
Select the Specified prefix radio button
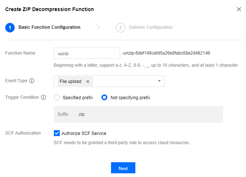pos(57,98)
